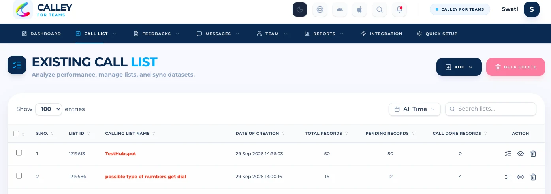Expand the Call List chevron
The height and width of the screenshot is (194, 551).
point(114,34)
